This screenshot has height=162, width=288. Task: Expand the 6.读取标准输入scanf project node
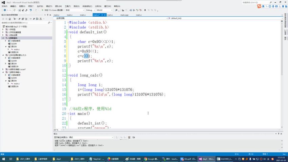tap(3, 69)
